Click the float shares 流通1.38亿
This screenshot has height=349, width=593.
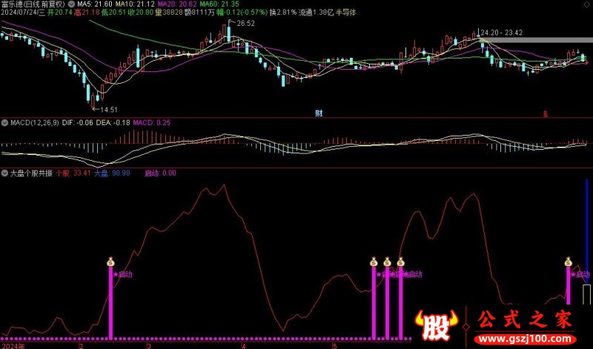316,13
